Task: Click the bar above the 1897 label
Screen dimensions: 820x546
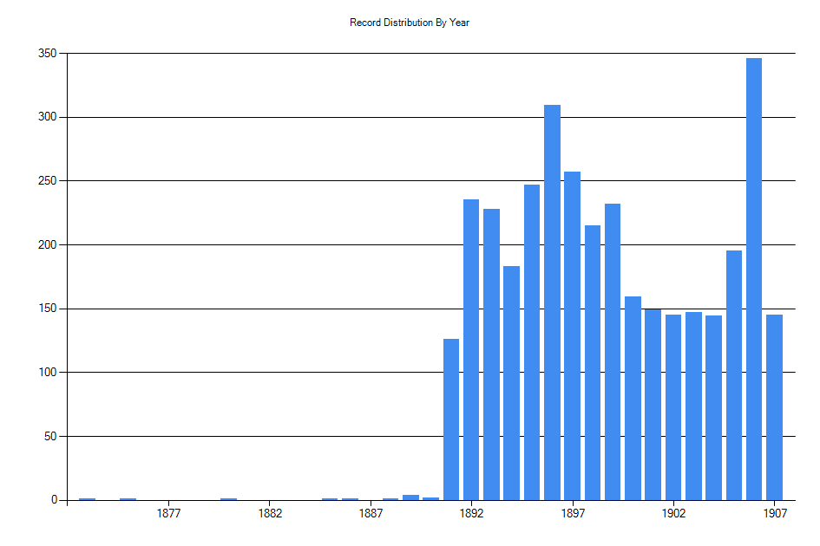Action: (572, 336)
